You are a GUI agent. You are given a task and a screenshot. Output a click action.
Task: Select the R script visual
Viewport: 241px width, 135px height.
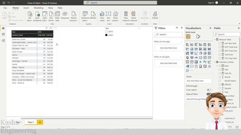[x=201, y=62]
